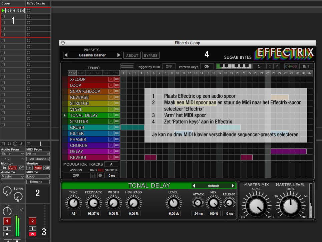Screen dimensions: 322x242
Task: Open the Ext. In audio input dropdown
Action: (x=13, y=154)
